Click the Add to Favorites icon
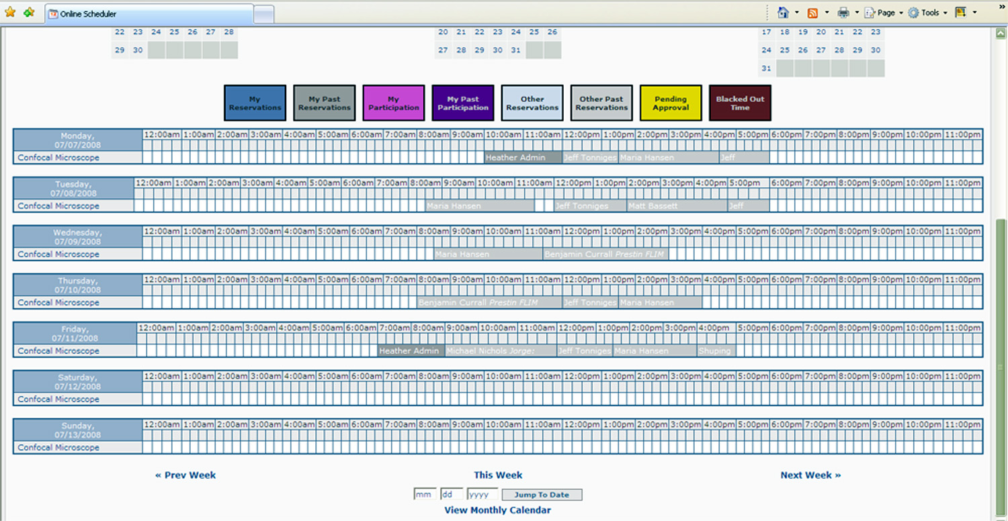The width and height of the screenshot is (1008, 521). pos(29,13)
